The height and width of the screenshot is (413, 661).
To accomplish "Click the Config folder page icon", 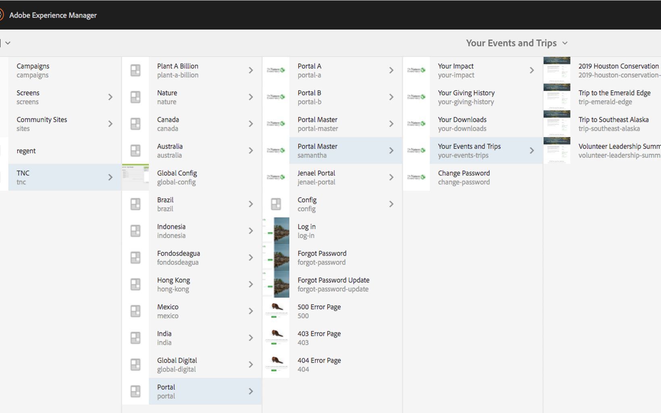I will (276, 204).
